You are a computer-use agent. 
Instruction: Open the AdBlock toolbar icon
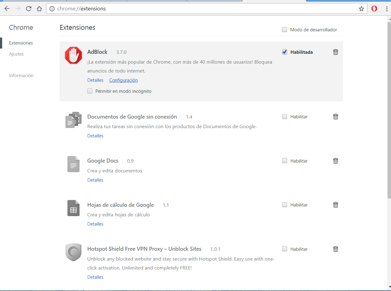374,9
